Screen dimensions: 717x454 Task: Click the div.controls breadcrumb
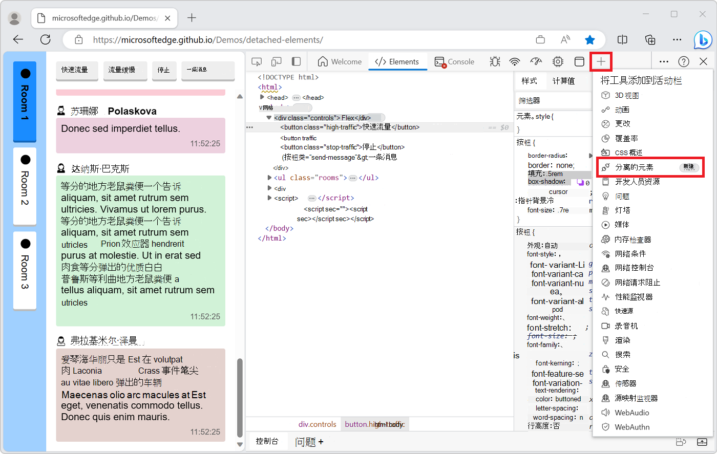point(318,424)
